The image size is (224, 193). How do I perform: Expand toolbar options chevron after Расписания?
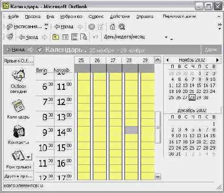point(46,26)
